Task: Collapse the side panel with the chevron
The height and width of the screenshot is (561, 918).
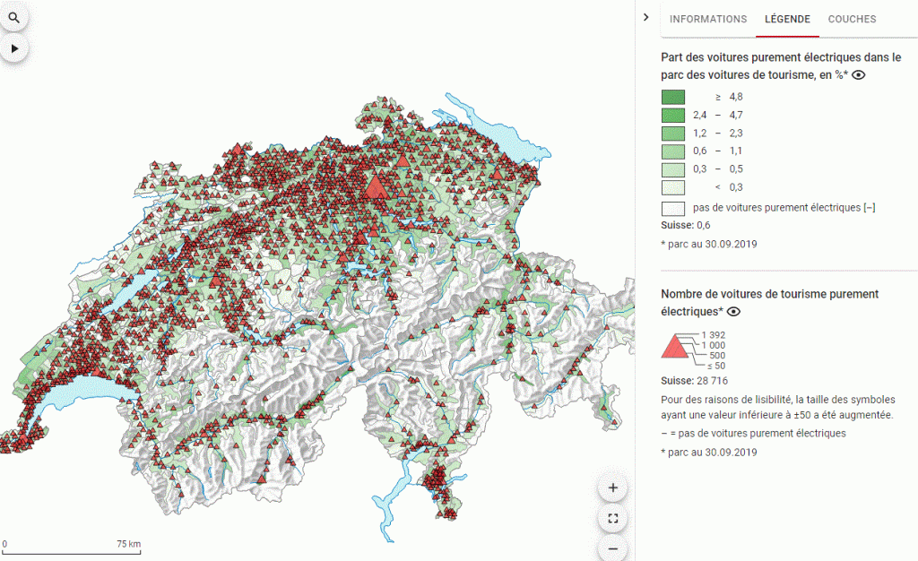Action: (x=645, y=18)
